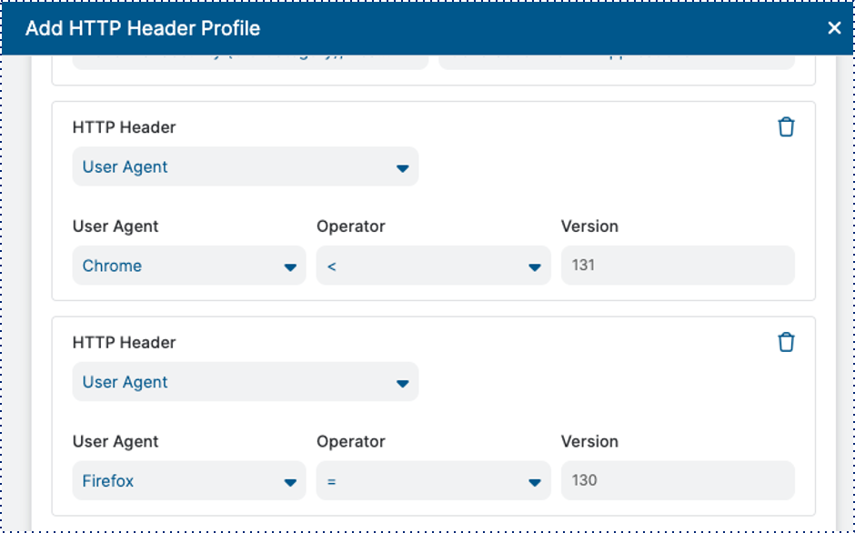
Task: Open the HTTP Header dropdown in the Firefox rule
Action: point(245,382)
